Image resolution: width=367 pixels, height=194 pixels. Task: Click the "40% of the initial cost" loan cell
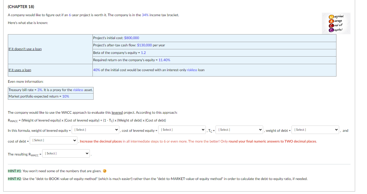[x=214, y=70]
